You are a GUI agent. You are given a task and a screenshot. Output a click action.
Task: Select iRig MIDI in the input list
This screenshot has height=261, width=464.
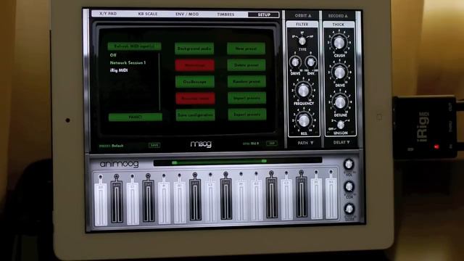119,70
